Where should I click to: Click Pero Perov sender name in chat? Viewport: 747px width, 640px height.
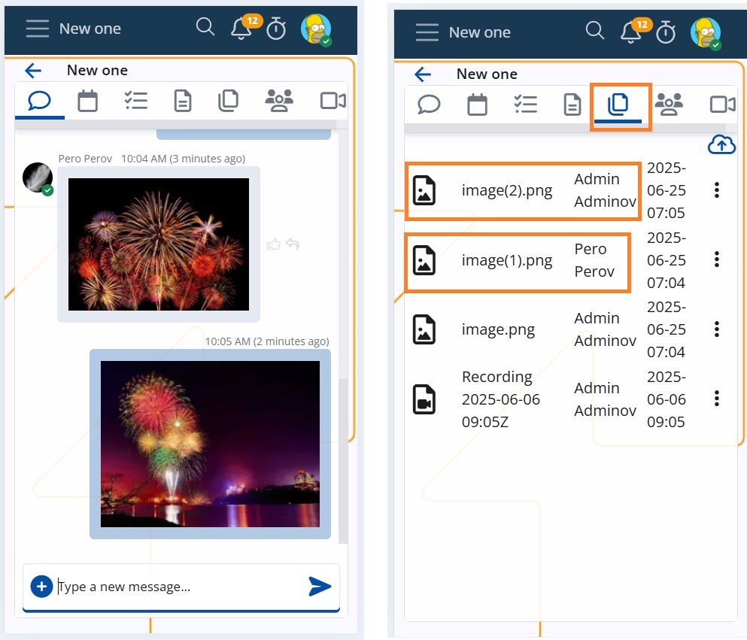pyautogui.click(x=85, y=159)
